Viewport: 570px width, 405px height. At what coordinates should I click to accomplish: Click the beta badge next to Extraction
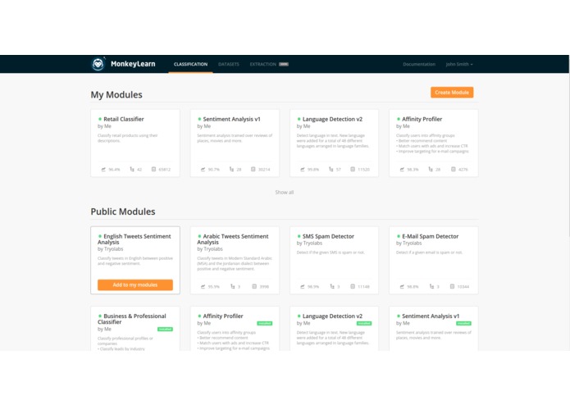[x=284, y=64]
